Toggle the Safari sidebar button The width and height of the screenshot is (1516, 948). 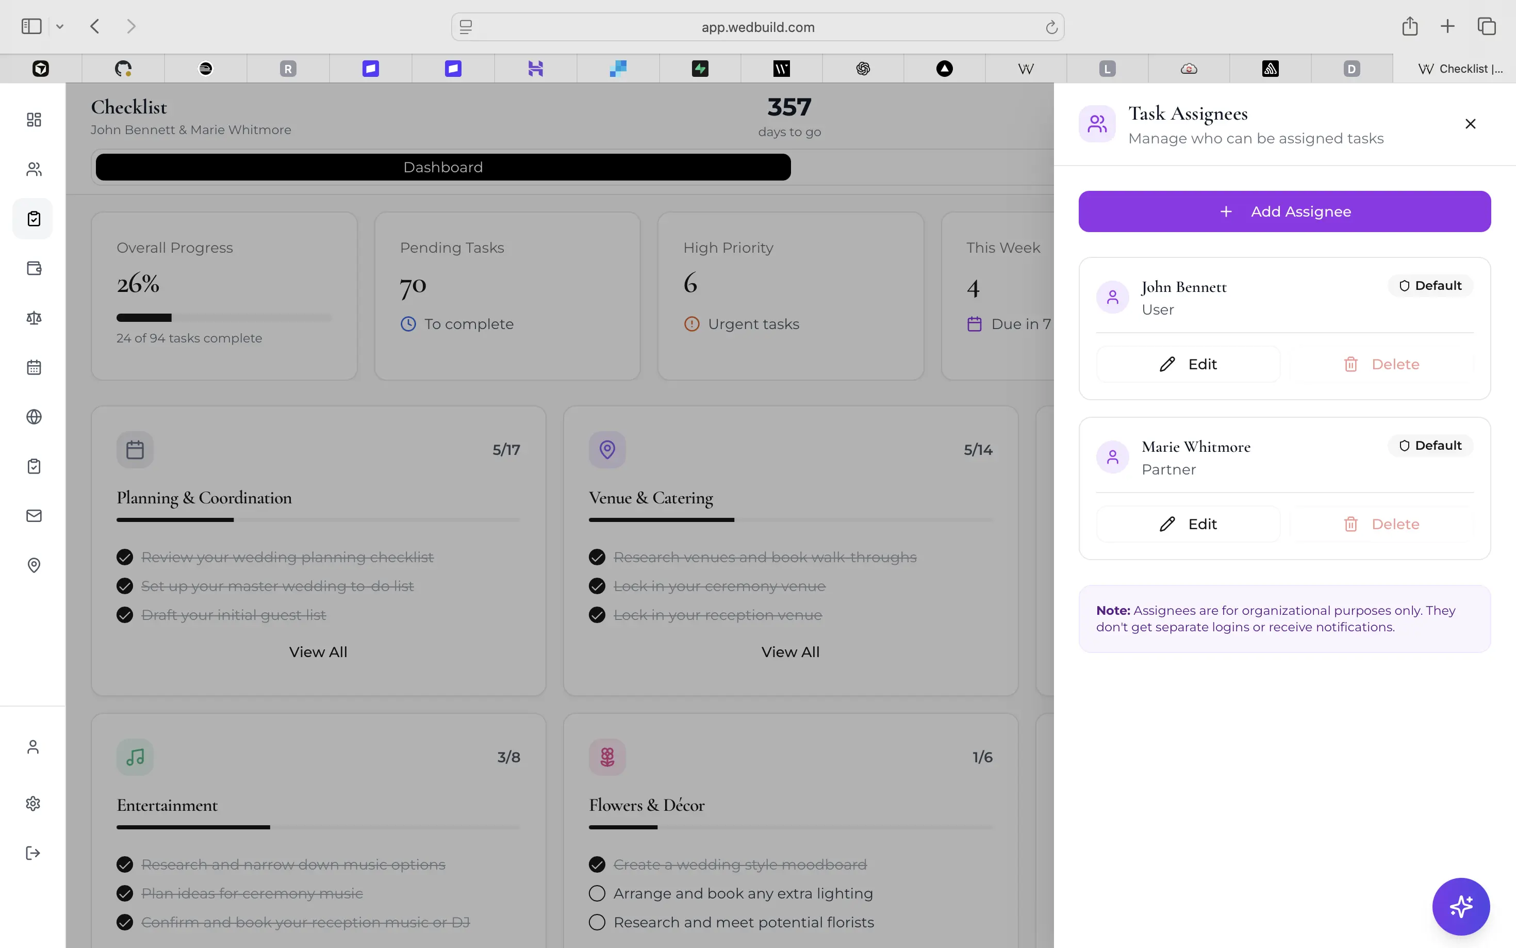click(31, 26)
